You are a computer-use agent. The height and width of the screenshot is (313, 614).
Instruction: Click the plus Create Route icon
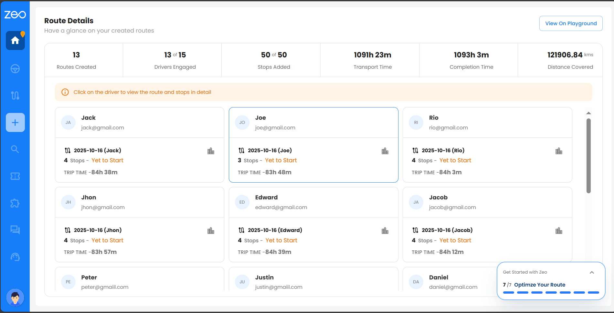pyautogui.click(x=15, y=123)
